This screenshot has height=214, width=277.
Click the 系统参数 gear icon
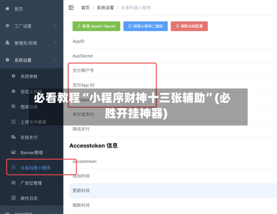(13, 76)
